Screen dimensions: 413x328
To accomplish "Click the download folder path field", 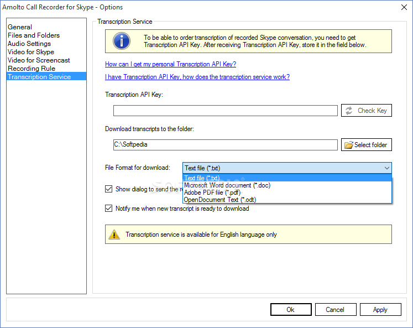I will pos(225,145).
